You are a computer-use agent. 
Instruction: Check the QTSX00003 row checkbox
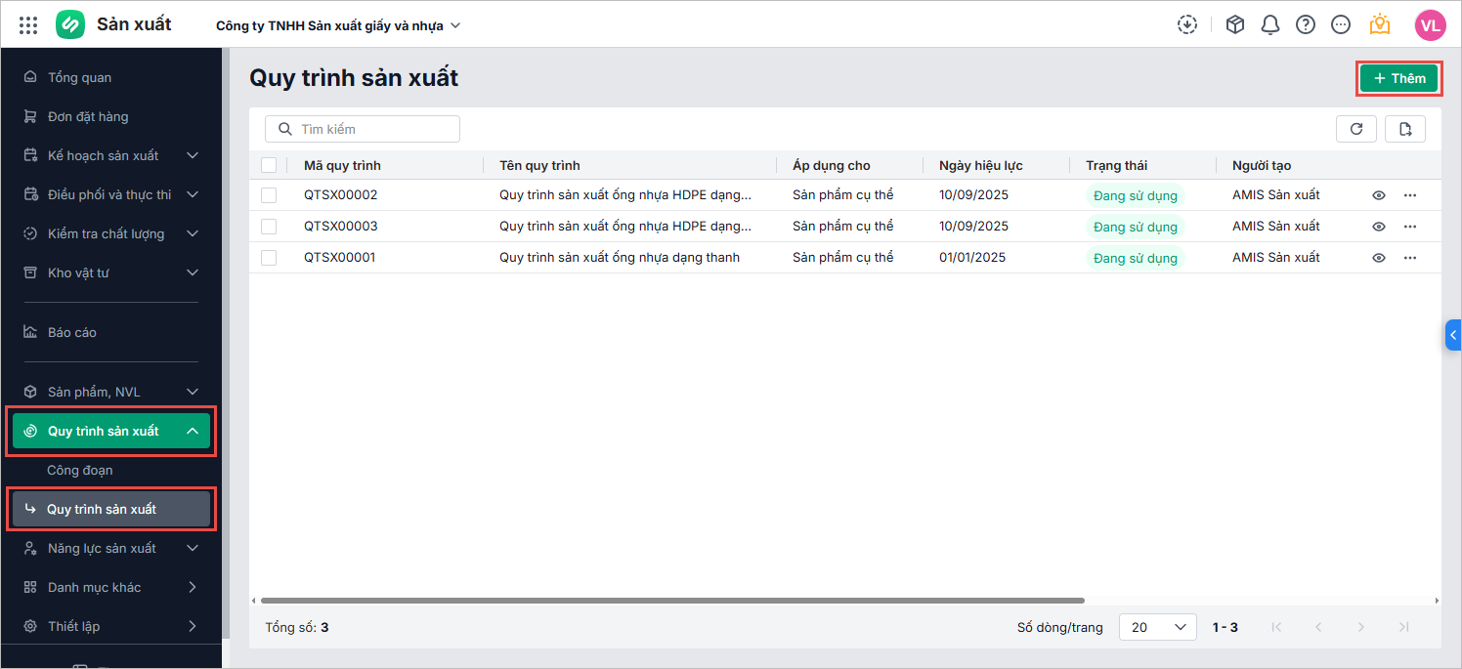click(x=269, y=227)
